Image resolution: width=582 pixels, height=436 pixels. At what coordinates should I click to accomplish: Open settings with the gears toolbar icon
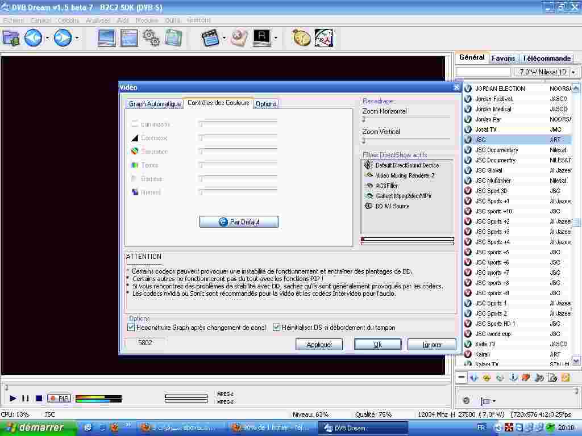[151, 38]
